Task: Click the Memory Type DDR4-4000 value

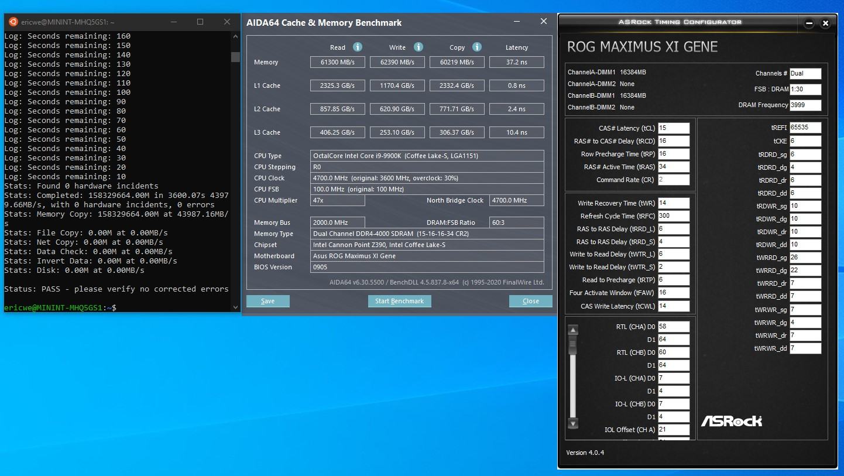Action: point(427,234)
